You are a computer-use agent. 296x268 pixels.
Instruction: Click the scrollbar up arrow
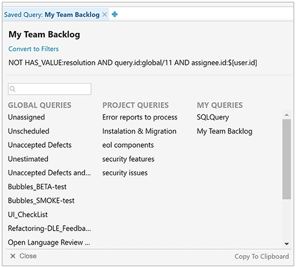pyautogui.click(x=286, y=115)
